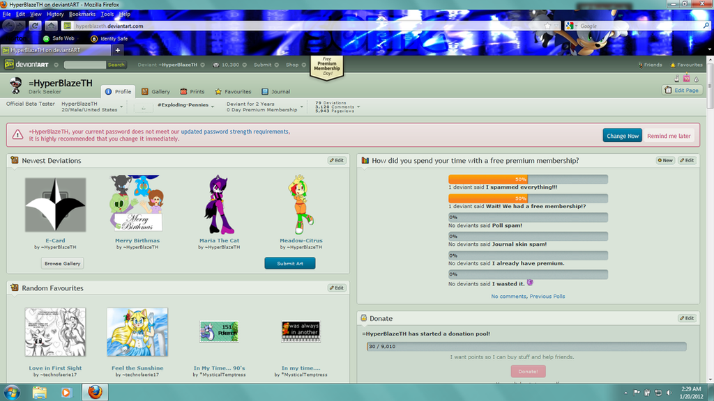Viewport: 714px width, 401px height.
Task: Click the browser home icon
Action: (x=51, y=26)
